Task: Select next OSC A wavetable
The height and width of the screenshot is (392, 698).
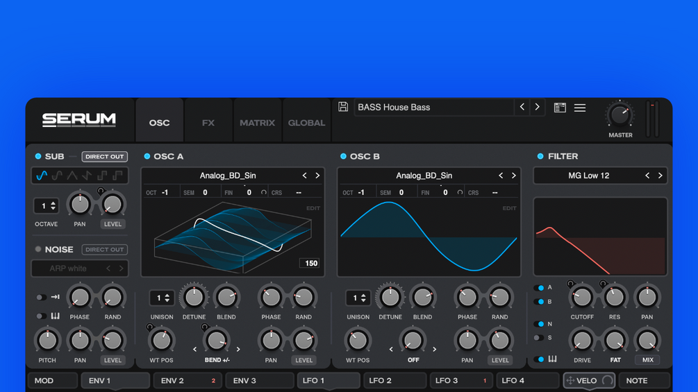Action: coord(317,176)
